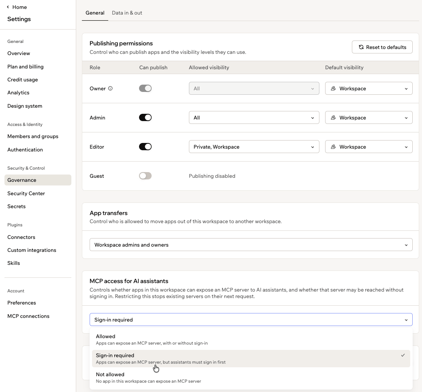The height and width of the screenshot is (392, 422).
Task: Click the back chevron beside Home
Action: (x=8, y=7)
